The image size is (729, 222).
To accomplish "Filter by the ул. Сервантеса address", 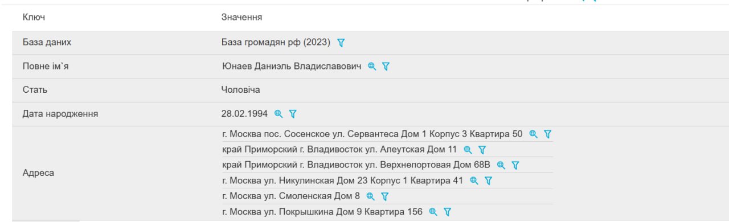I will 548,134.
